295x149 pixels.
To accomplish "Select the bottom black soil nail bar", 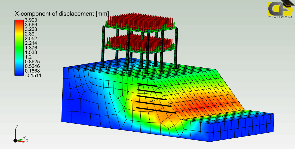I will click(x=156, y=110).
